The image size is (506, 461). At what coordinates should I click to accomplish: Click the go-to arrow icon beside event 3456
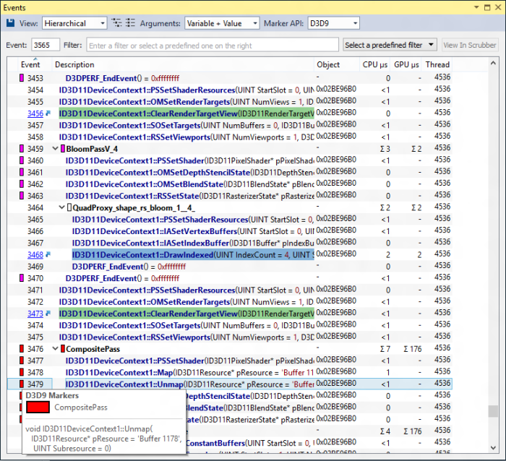coord(48,113)
